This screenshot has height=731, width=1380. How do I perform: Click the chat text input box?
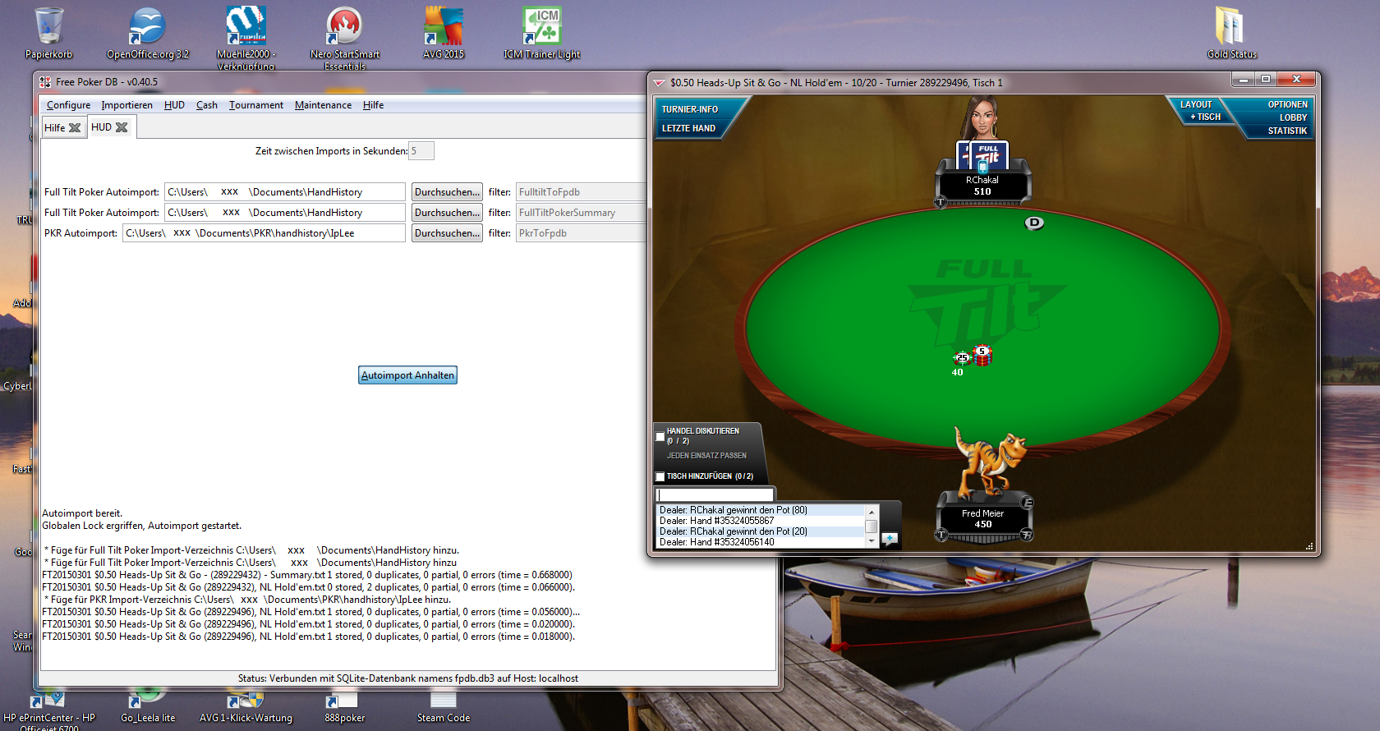tap(715, 494)
